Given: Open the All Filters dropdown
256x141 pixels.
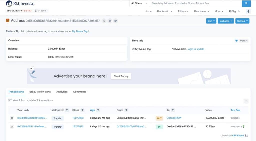Looking at the screenshot, I should tap(139, 3).
